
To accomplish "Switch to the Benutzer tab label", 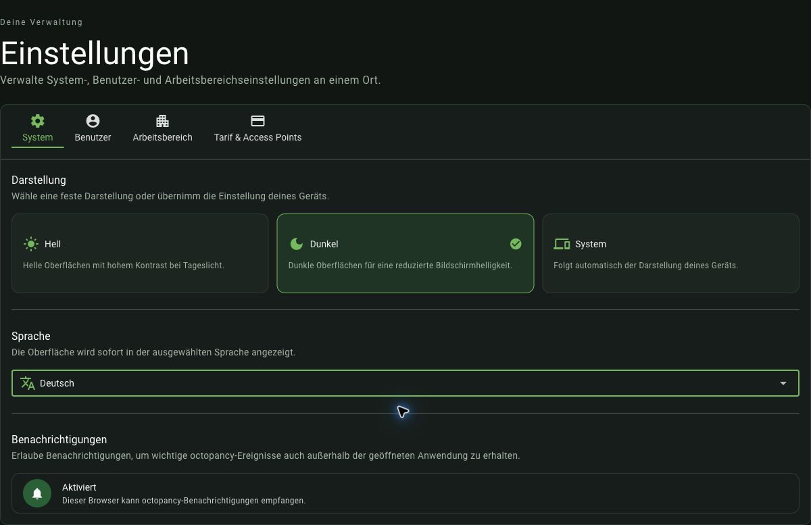I will (x=93, y=137).
